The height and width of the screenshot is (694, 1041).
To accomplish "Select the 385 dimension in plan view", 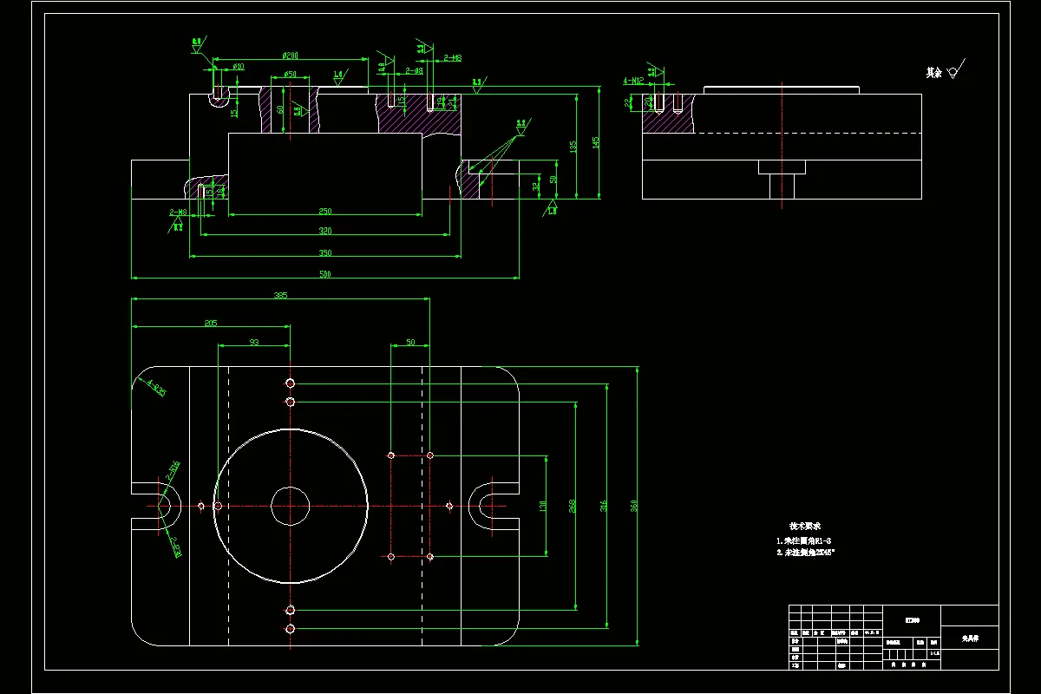I will point(280,295).
